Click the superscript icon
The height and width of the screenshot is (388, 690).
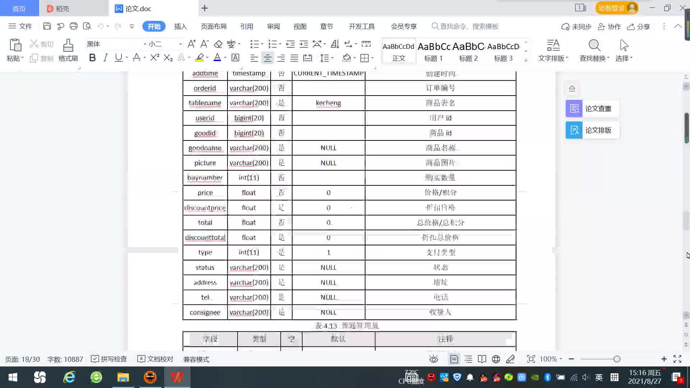point(155,58)
